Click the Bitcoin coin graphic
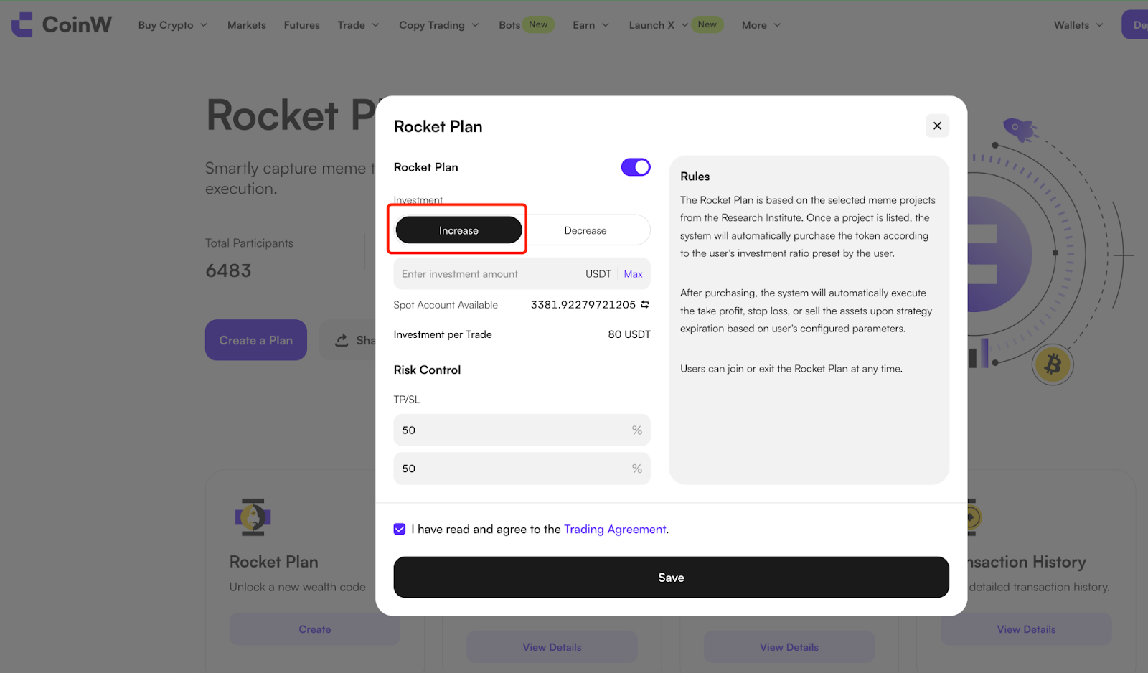Viewport: 1148px width, 673px height. coord(1053,364)
